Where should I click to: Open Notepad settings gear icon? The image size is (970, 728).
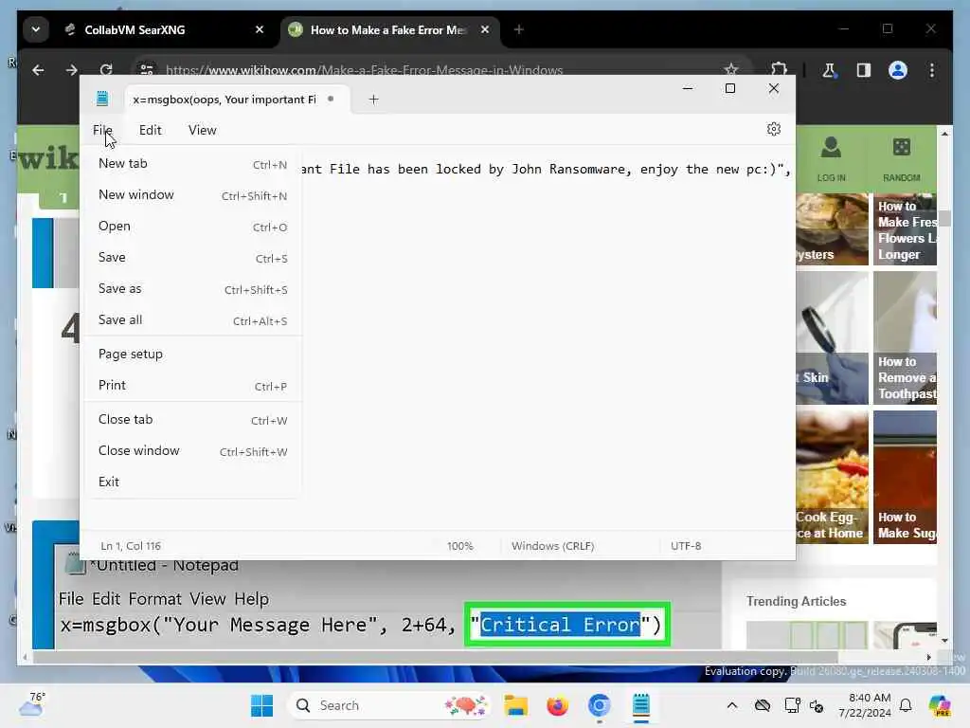pyautogui.click(x=773, y=129)
